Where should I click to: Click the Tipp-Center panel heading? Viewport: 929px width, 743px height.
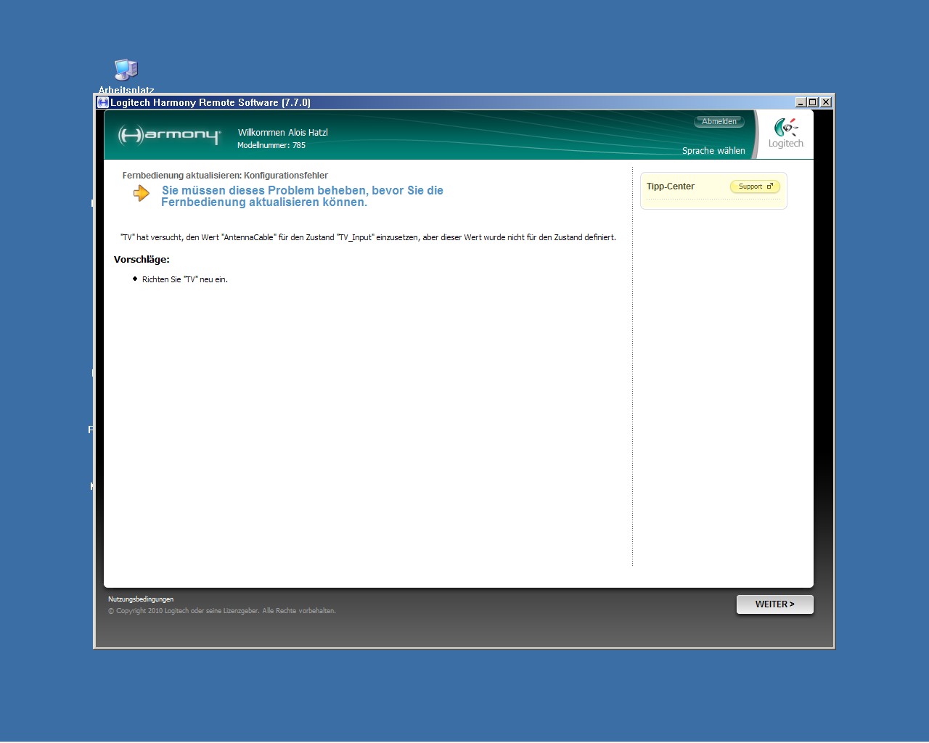tap(670, 186)
